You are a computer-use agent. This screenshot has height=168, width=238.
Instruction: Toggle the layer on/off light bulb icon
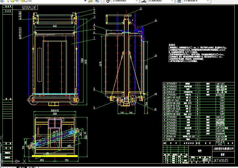[x=8, y=1]
